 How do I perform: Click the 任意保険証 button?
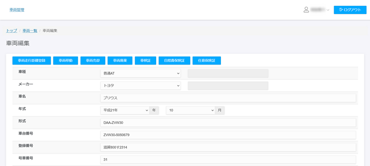click(207, 60)
